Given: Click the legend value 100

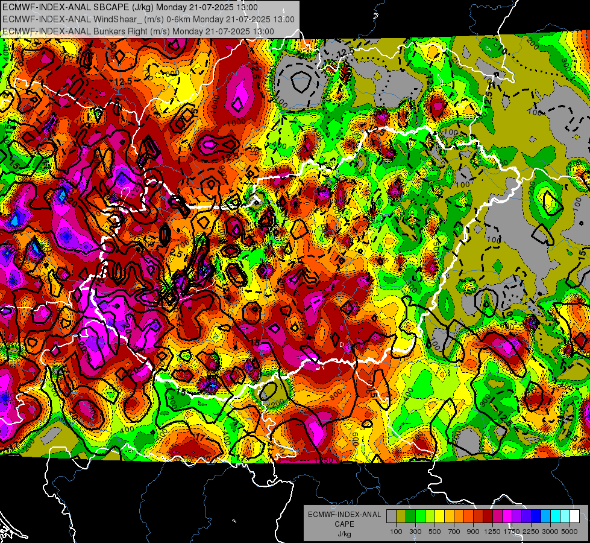Looking at the screenshot, I should click(396, 532).
